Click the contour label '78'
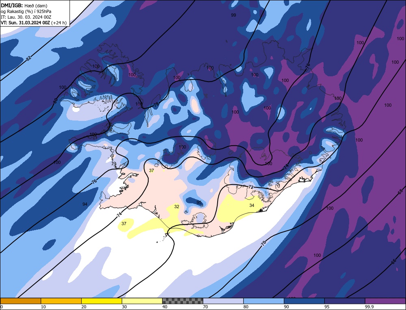 (156, 105)
